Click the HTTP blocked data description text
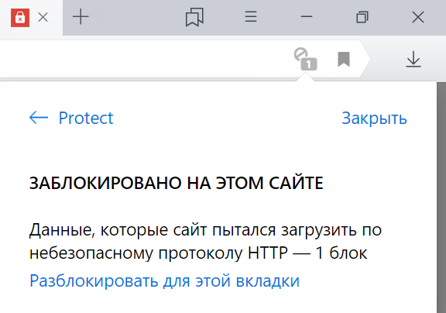Viewport: 446px width, 313px height. (205, 241)
